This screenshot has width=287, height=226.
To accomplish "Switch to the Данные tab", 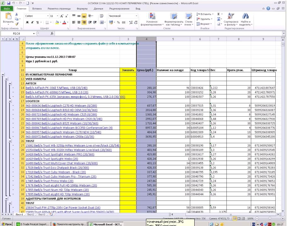I will 98,8.
